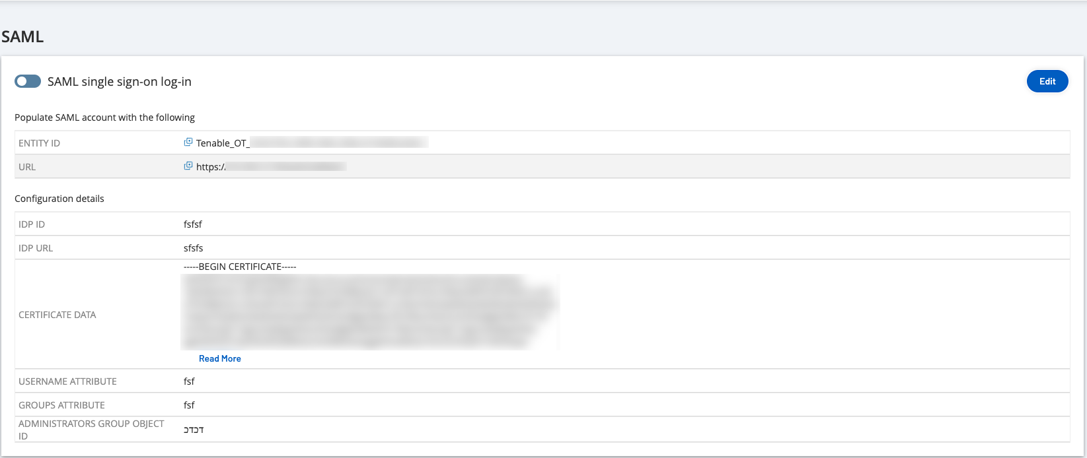
Task: Select the SAML page heading
Action: (22, 36)
